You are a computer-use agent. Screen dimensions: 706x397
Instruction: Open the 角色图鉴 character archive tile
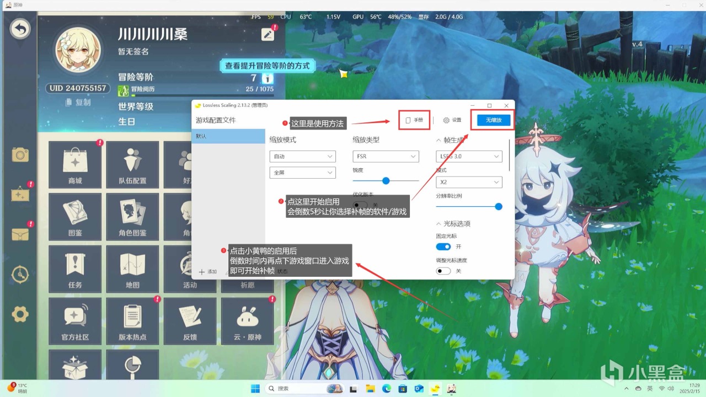pyautogui.click(x=132, y=217)
